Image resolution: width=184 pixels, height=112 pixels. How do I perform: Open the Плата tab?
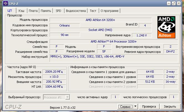33,11
